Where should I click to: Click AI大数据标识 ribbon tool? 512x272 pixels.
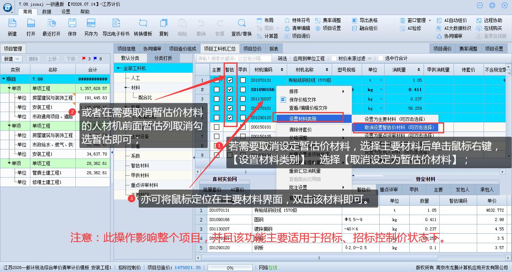pos(454,28)
